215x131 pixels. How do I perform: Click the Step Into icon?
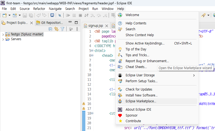point(93,15)
